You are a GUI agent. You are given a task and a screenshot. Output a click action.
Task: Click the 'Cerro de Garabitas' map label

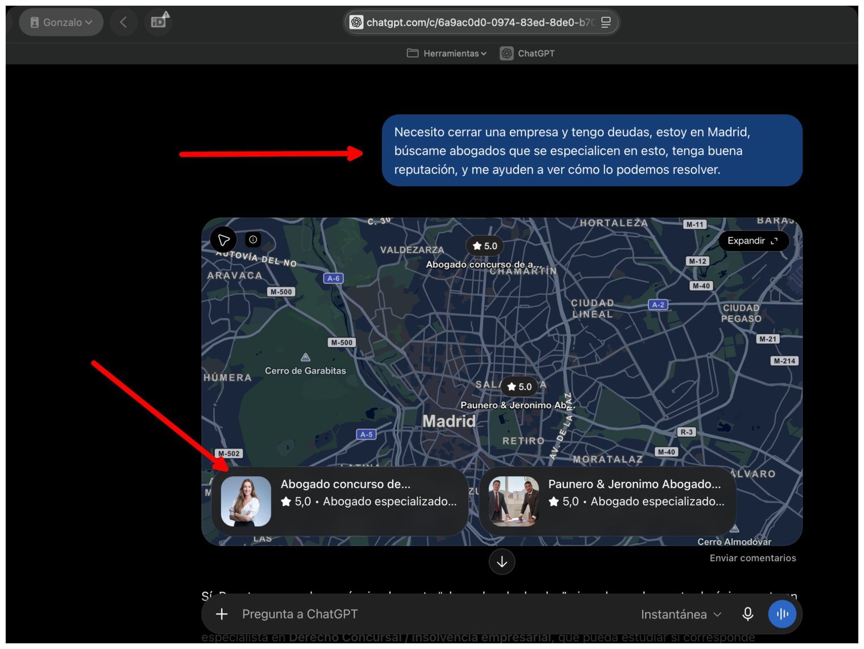[x=305, y=371]
